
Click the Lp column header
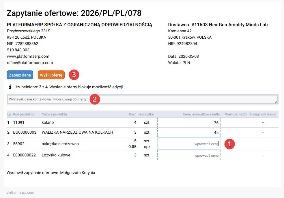(x=9, y=114)
